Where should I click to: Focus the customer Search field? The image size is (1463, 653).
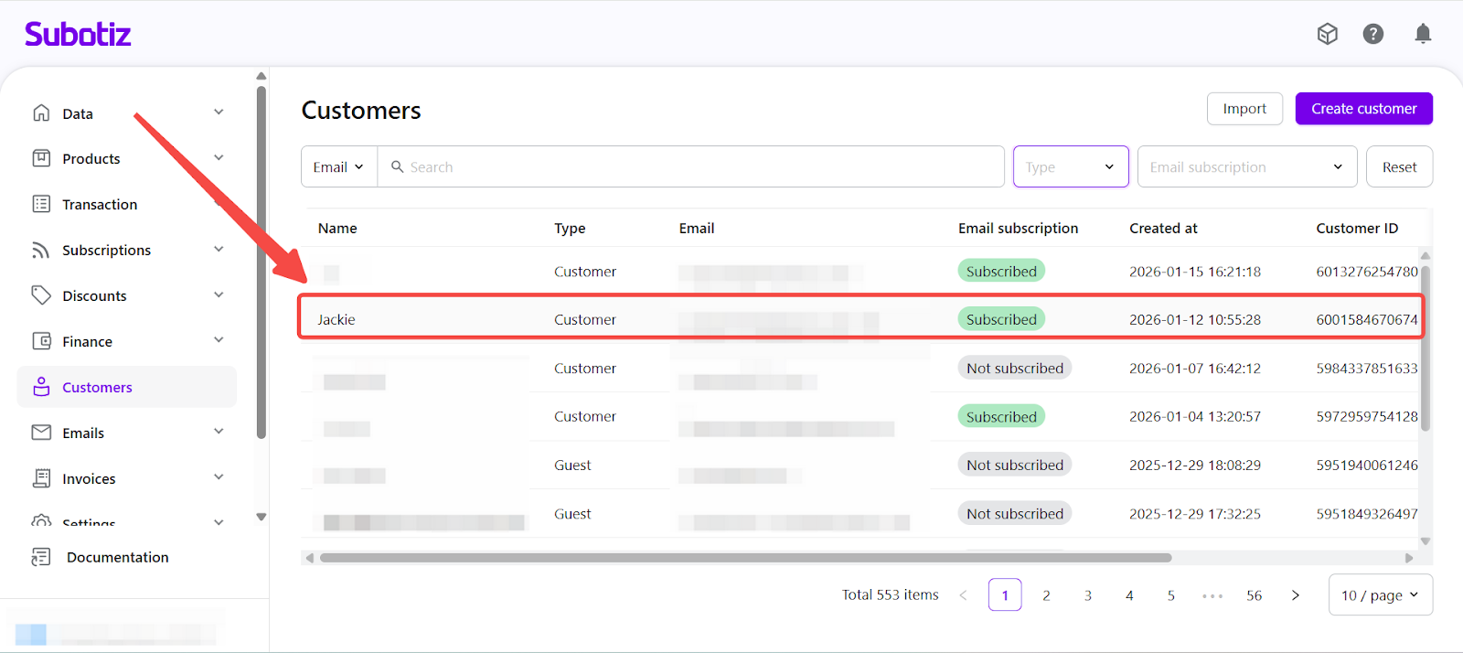tap(695, 166)
